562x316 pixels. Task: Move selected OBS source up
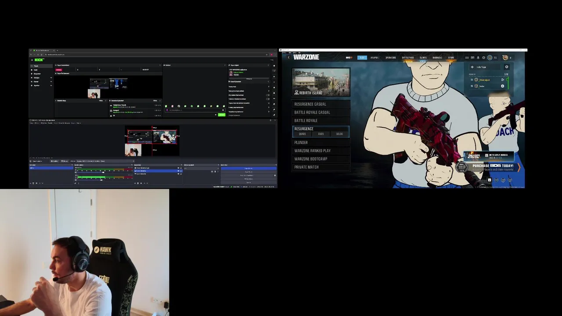144,183
